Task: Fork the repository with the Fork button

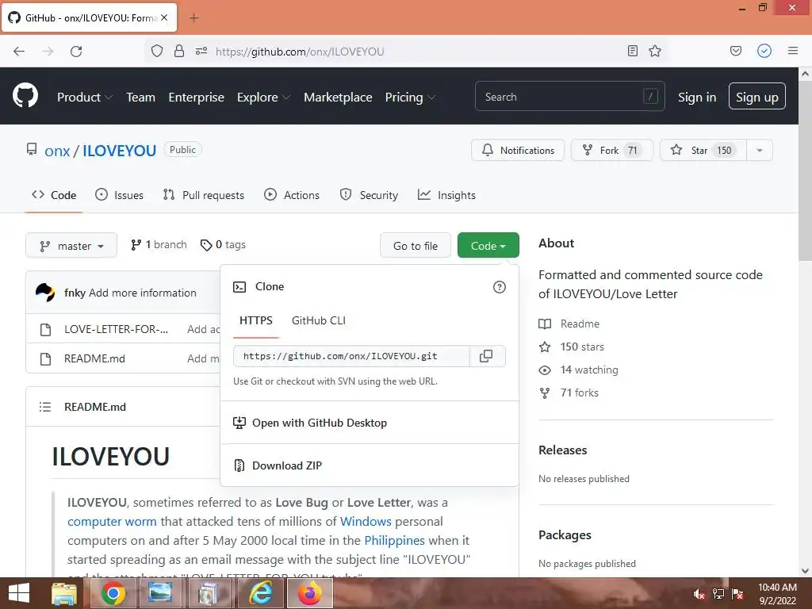Action: 611,150
